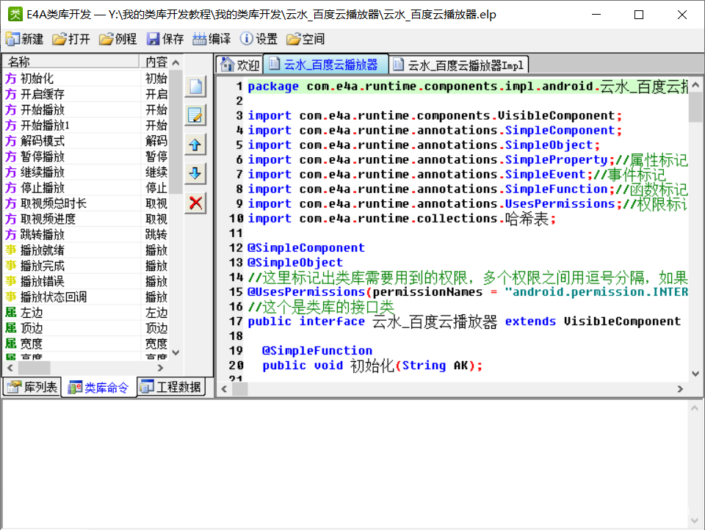Click the 新建 (New) toolbar button
This screenshot has width=705, height=530.
pos(24,39)
